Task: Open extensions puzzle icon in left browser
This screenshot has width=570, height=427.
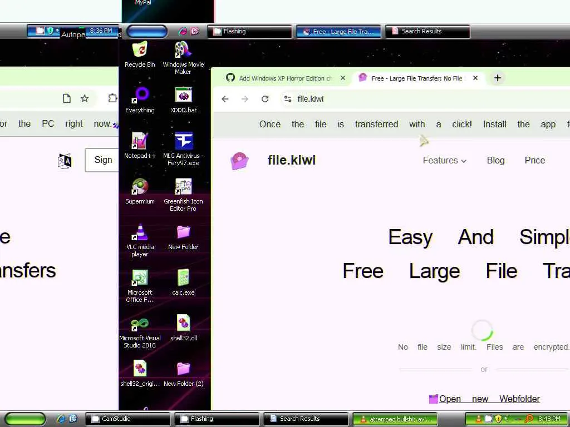Action: 112,98
